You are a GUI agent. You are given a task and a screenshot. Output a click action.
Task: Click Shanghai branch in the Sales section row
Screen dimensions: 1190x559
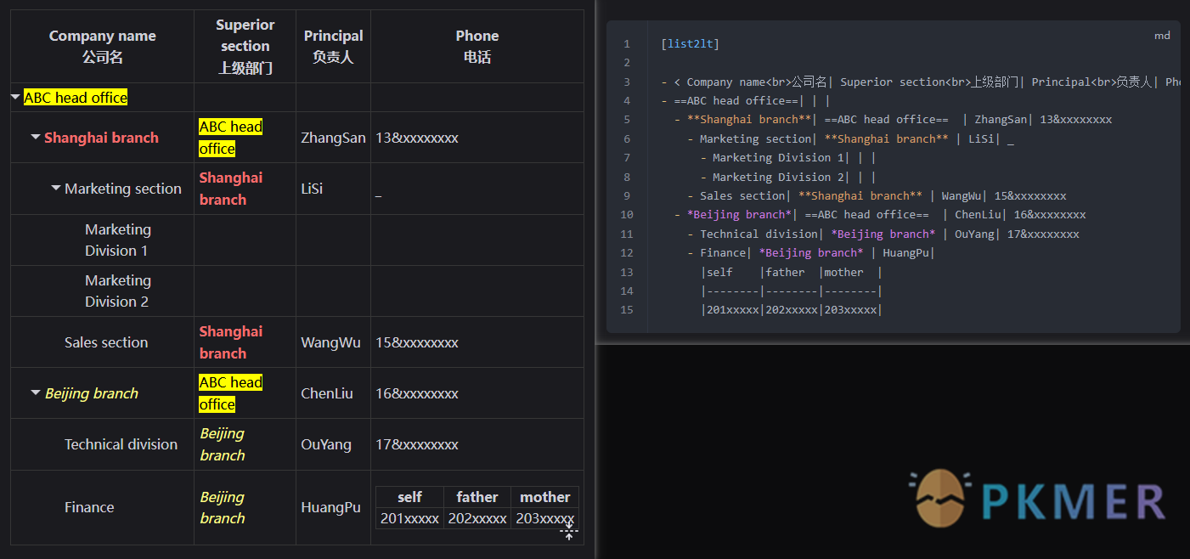(x=231, y=342)
